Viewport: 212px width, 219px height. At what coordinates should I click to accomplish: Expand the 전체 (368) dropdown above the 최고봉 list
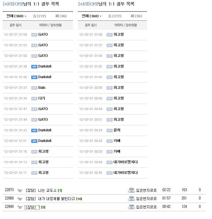92,16
